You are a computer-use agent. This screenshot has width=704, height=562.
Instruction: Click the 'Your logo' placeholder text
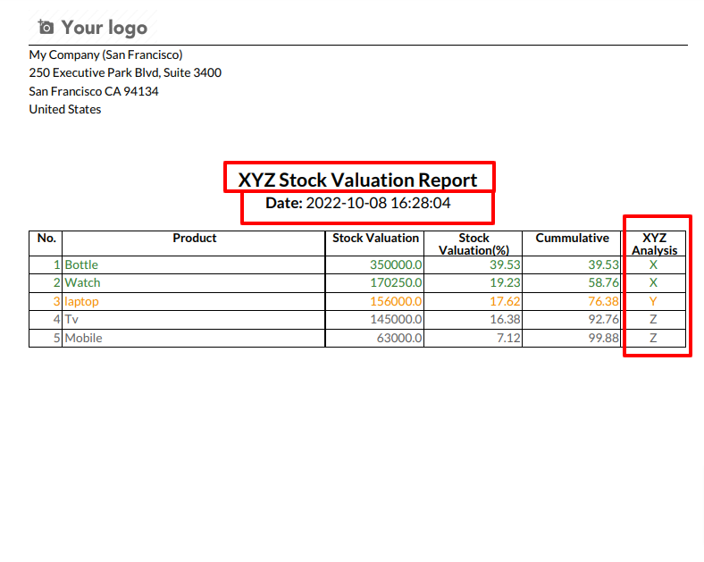(x=105, y=28)
